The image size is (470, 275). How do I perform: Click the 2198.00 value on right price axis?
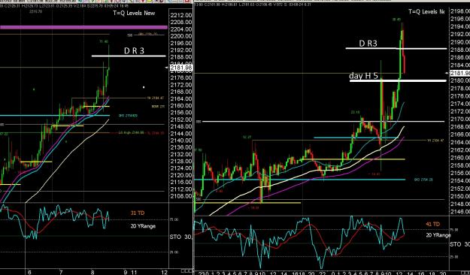click(x=460, y=11)
